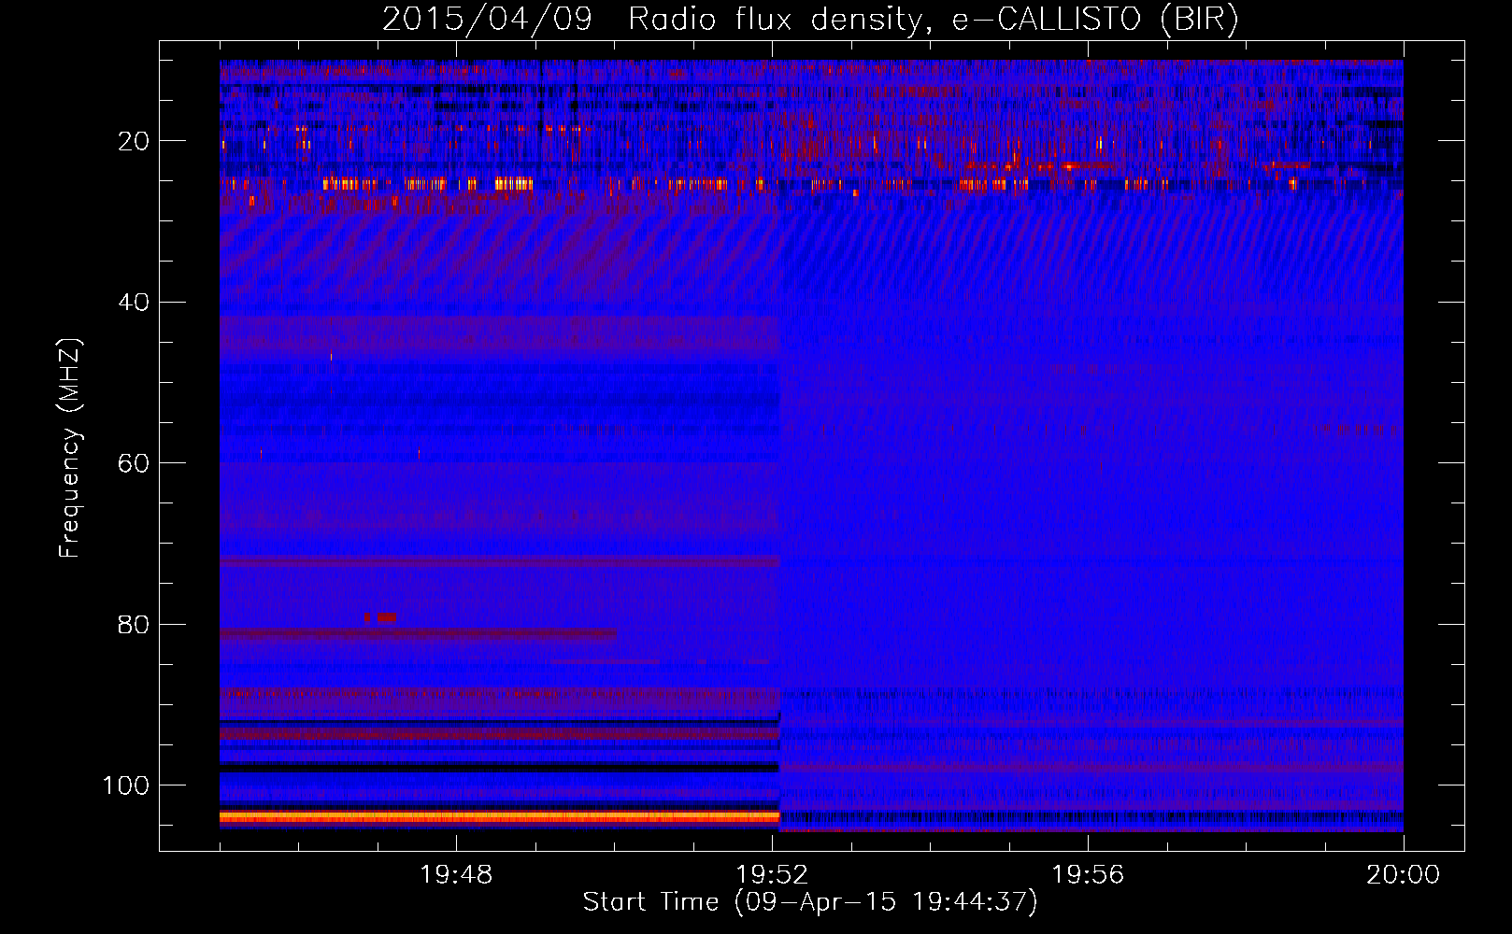Click the 20 MHz frequency tick label

pos(134,141)
